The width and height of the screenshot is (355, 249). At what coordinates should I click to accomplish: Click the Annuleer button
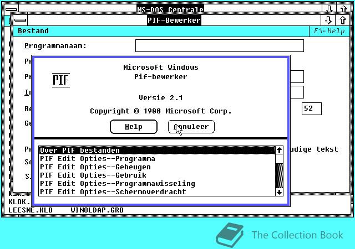point(191,127)
